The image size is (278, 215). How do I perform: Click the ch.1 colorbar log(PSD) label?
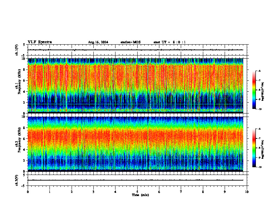click(263, 92)
